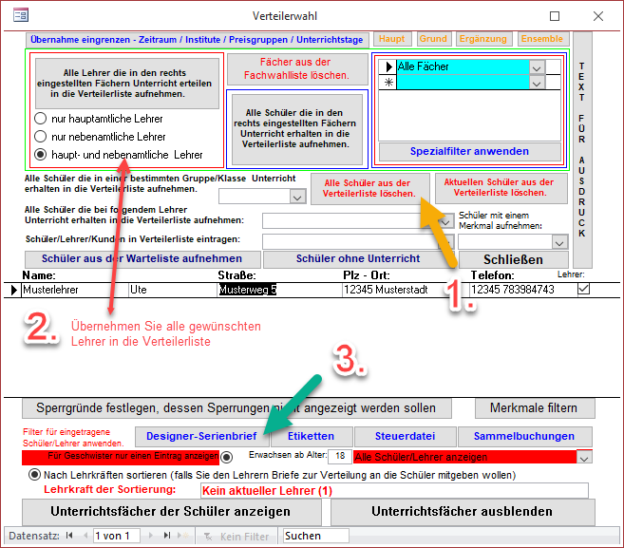Toggle the Lehrer checkbox for Musterlehrer
The image size is (624, 548).
[x=583, y=289]
